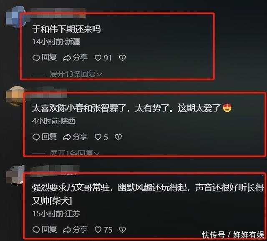Screen dimensions: 267x241
Task: Share the comment posted from 陕西
Action: 75,137
